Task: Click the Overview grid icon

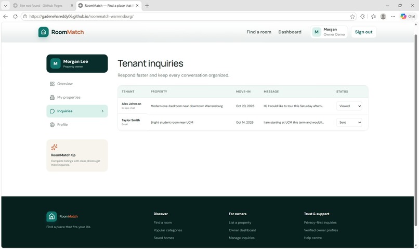Action: (52, 84)
